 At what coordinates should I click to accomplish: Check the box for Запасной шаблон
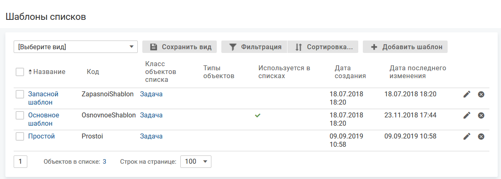(x=20, y=94)
